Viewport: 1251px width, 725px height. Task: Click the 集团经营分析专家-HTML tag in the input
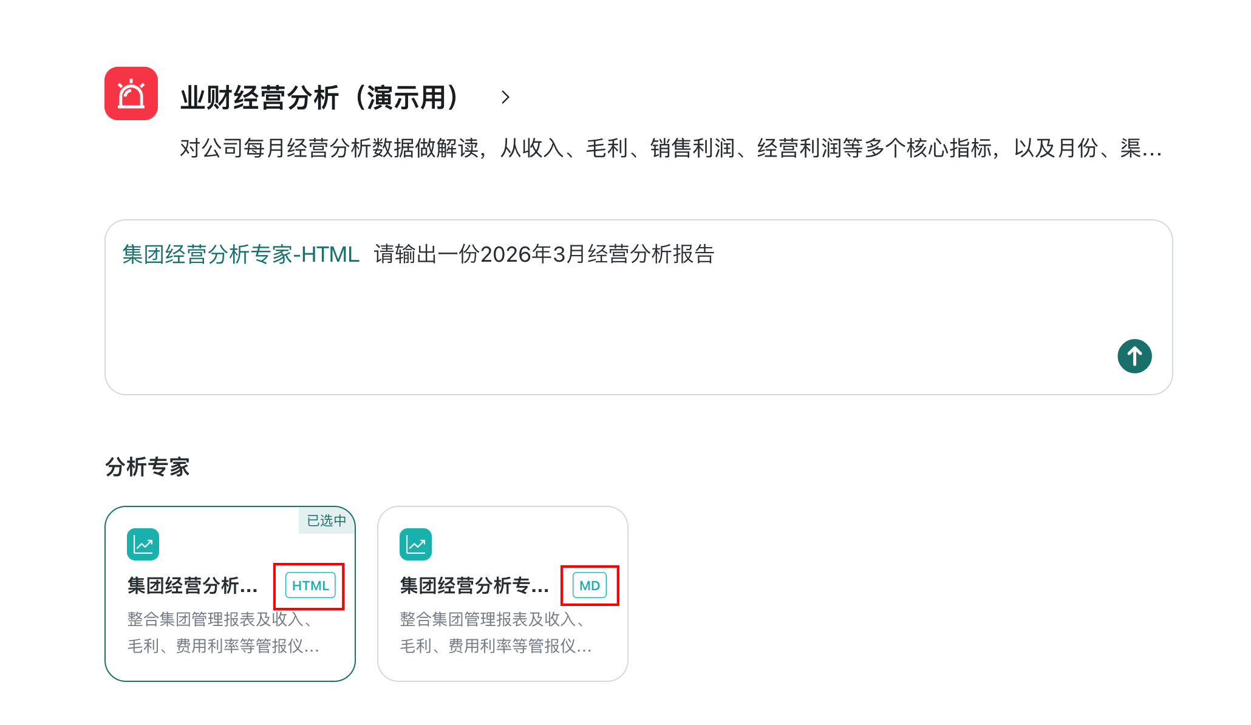(x=240, y=254)
